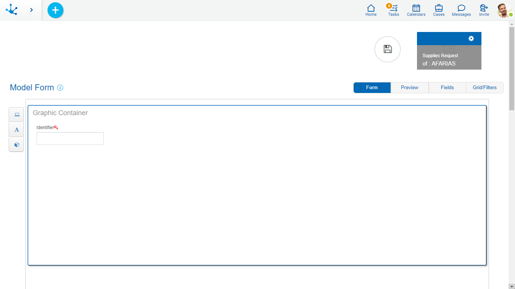Viewport: 515px width, 289px height.
Task: Click the blue plus create button
Action: click(x=55, y=10)
